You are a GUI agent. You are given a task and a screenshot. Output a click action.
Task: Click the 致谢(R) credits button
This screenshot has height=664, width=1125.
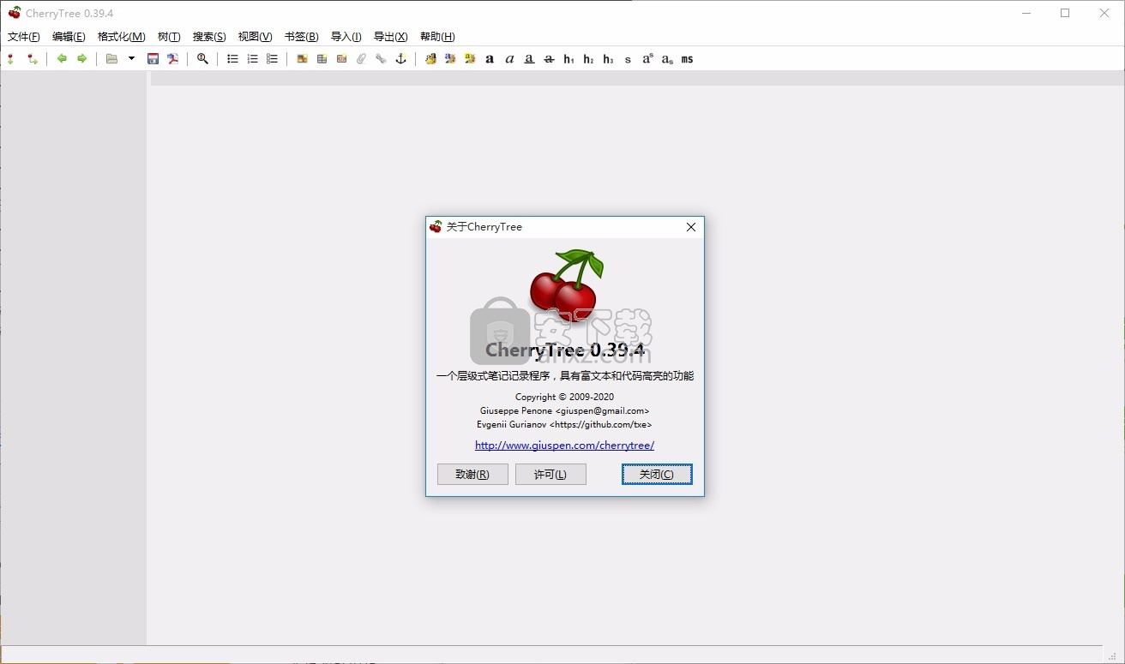point(472,475)
